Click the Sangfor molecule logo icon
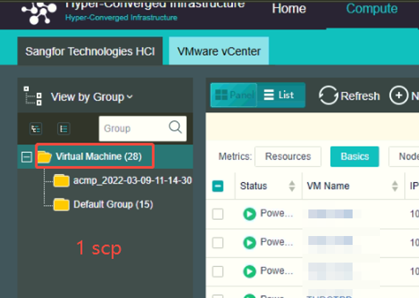 [x=39, y=13]
